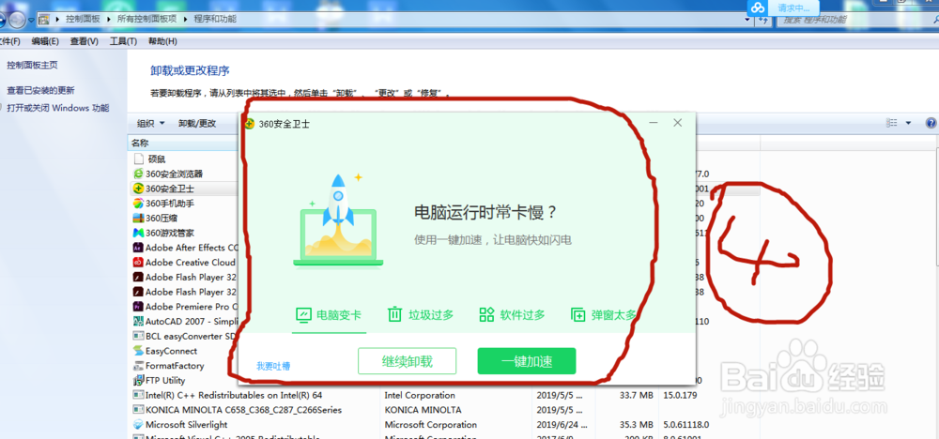This screenshot has height=439, width=939.
Task: Click the 一键加速 button
Action: coord(527,361)
